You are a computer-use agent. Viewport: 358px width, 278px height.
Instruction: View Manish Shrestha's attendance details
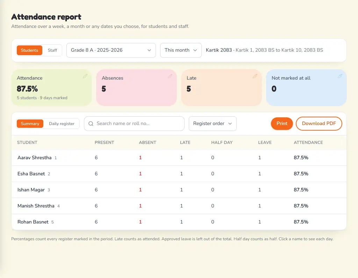(x=36, y=206)
